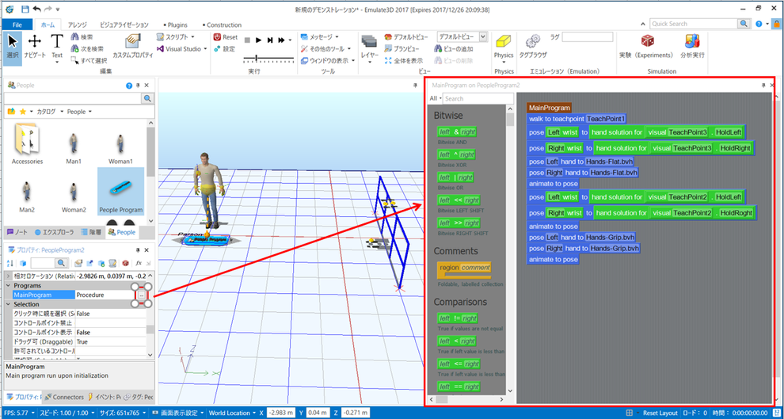Collapse the Selection property group
Viewport: 784px width, 419px height.
8,304
